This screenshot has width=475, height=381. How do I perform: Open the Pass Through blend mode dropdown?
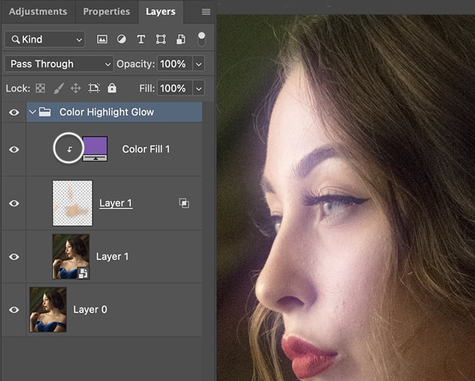pyautogui.click(x=59, y=64)
